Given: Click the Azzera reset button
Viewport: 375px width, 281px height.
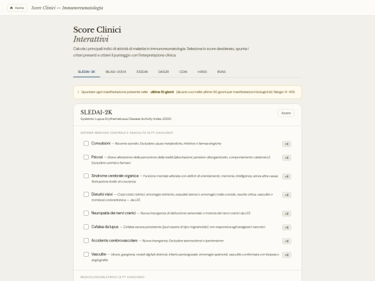Looking at the screenshot, I should [286, 113].
